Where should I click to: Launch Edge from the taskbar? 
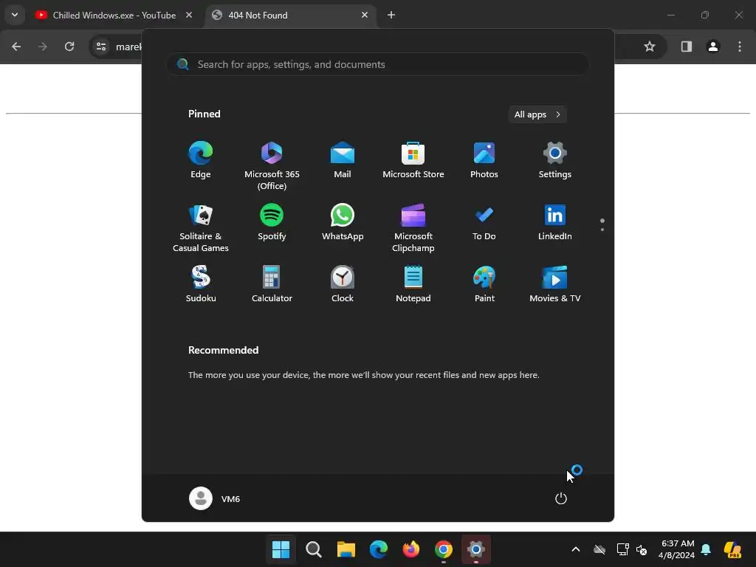[x=379, y=549]
